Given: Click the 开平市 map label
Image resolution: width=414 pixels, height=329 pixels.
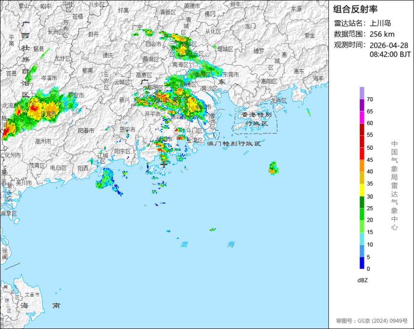Looking at the screenshot, I should click(x=153, y=114).
